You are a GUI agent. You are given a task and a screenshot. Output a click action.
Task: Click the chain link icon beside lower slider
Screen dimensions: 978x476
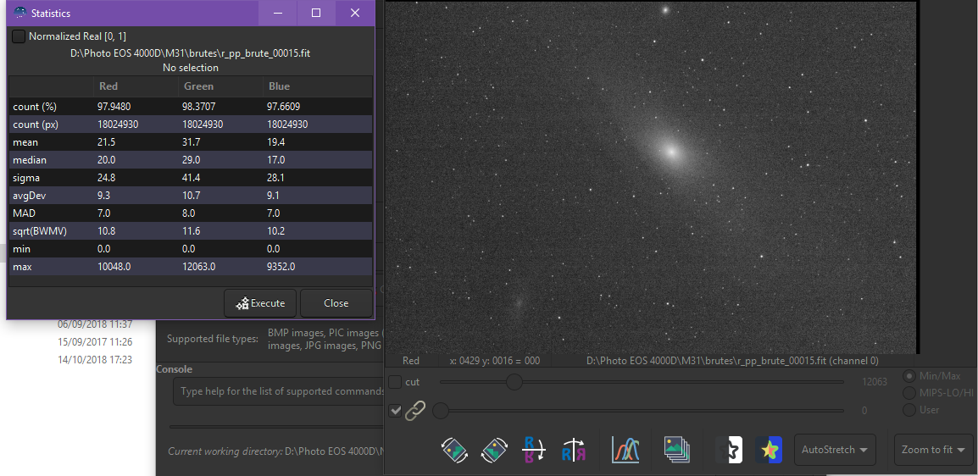click(x=414, y=411)
